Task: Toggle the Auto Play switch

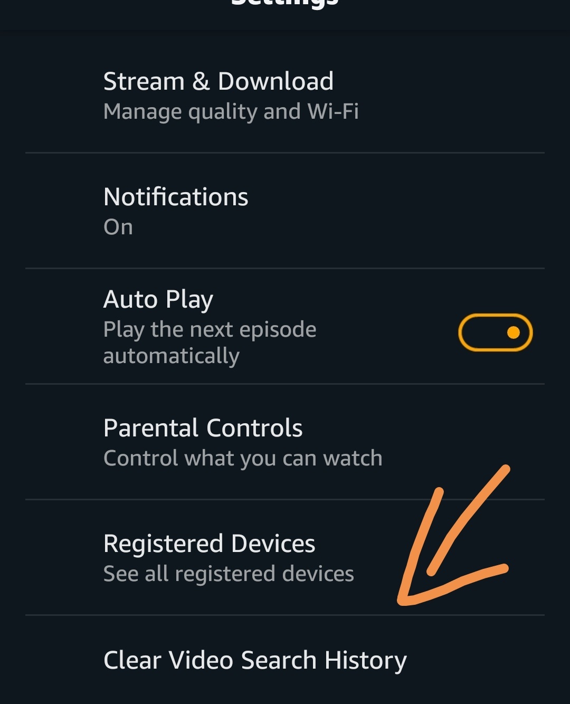Action: [495, 332]
